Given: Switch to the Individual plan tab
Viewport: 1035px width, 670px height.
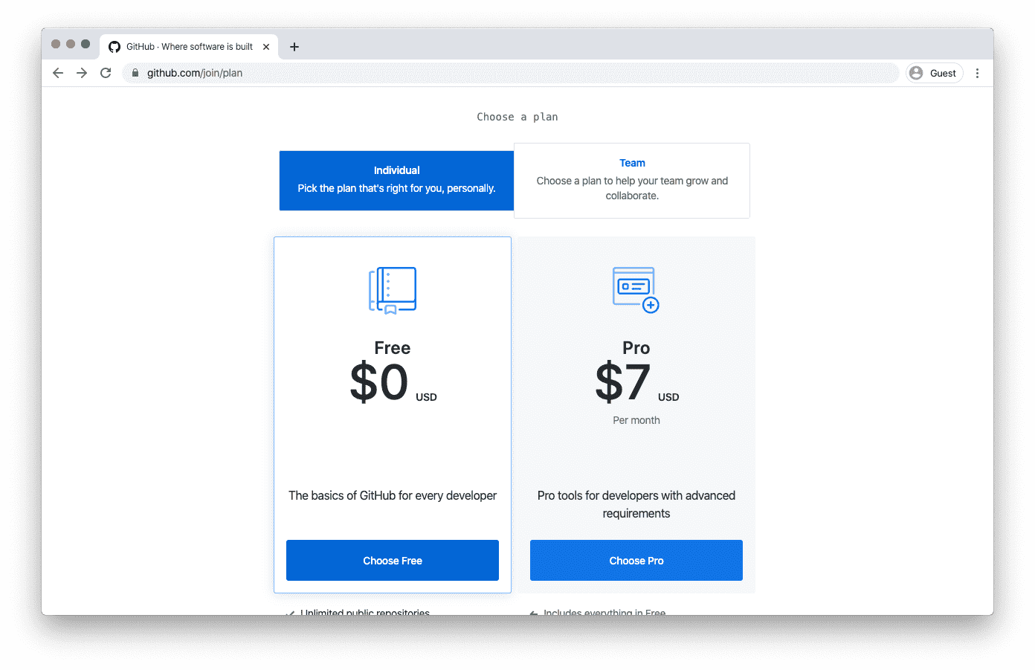Looking at the screenshot, I should pos(396,181).
